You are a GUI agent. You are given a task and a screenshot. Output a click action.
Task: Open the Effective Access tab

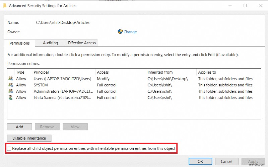pyautogui.click(x=82, y=43)
